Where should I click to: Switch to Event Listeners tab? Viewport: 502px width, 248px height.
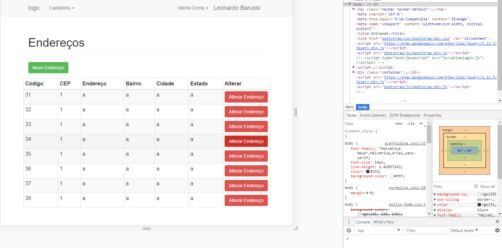[373, 115]
